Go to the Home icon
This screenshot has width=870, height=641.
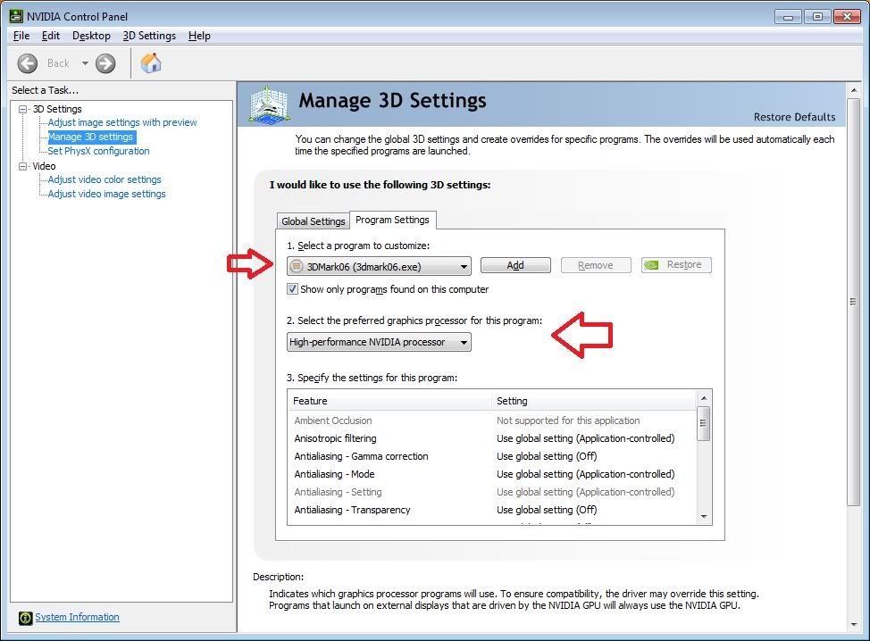click(x=150, y=63)
